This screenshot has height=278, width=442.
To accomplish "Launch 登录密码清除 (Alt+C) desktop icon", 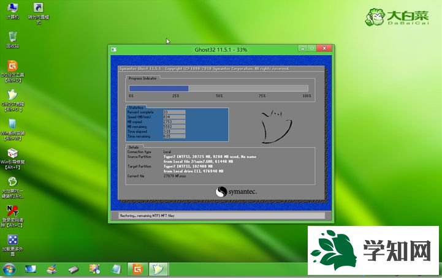I will click(x=13, y=216).
